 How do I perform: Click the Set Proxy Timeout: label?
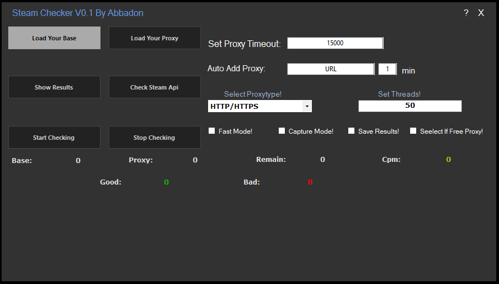(x=245, y=44)
